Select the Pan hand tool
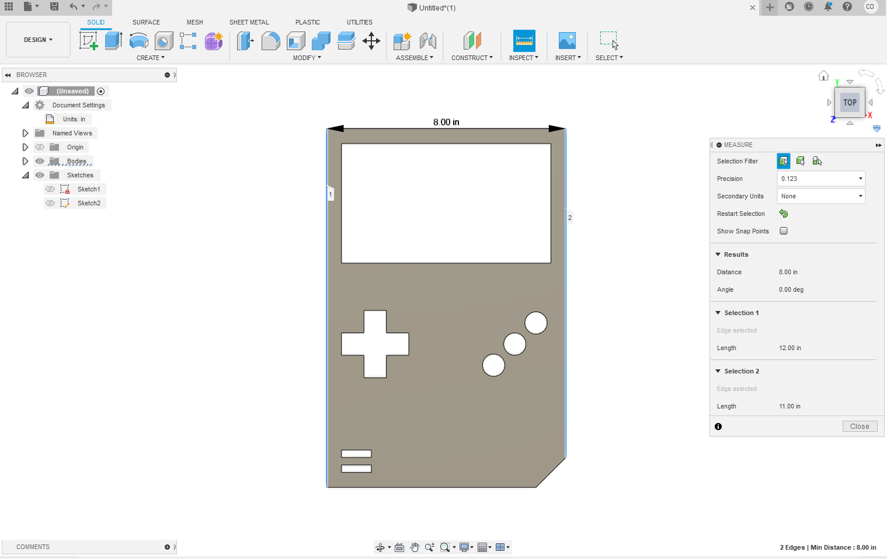 click(415, 547)
